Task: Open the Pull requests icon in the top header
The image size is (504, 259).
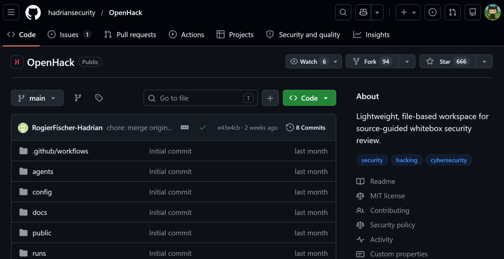Action: pos(453,13)
